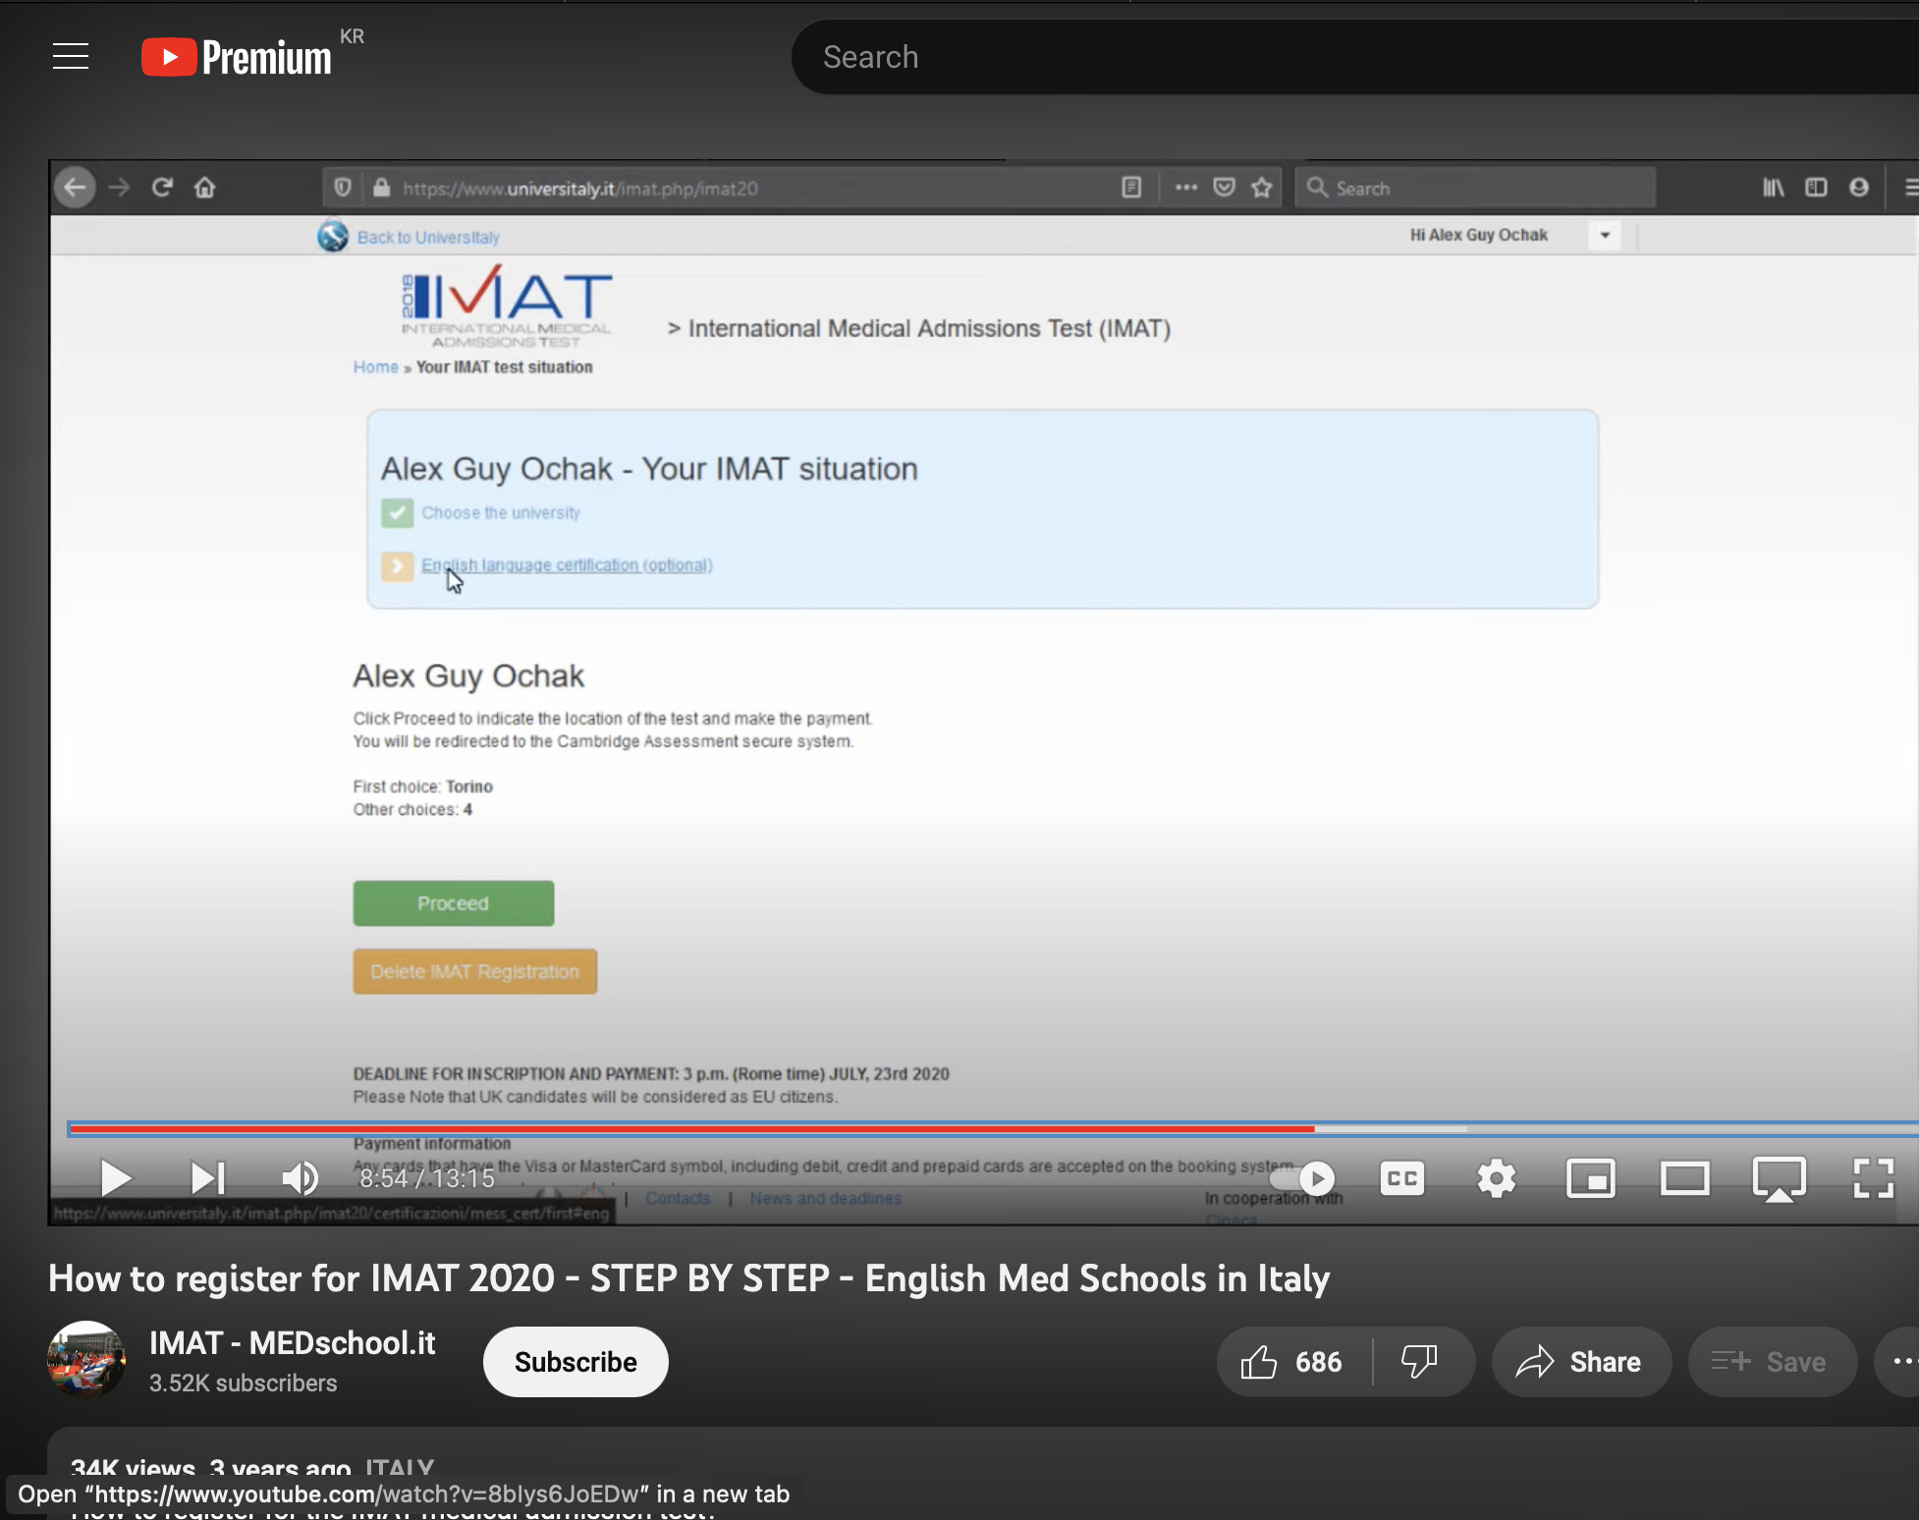
Task: Open IMAT - MEDschool.it channel name
Action: (293, 1342)
